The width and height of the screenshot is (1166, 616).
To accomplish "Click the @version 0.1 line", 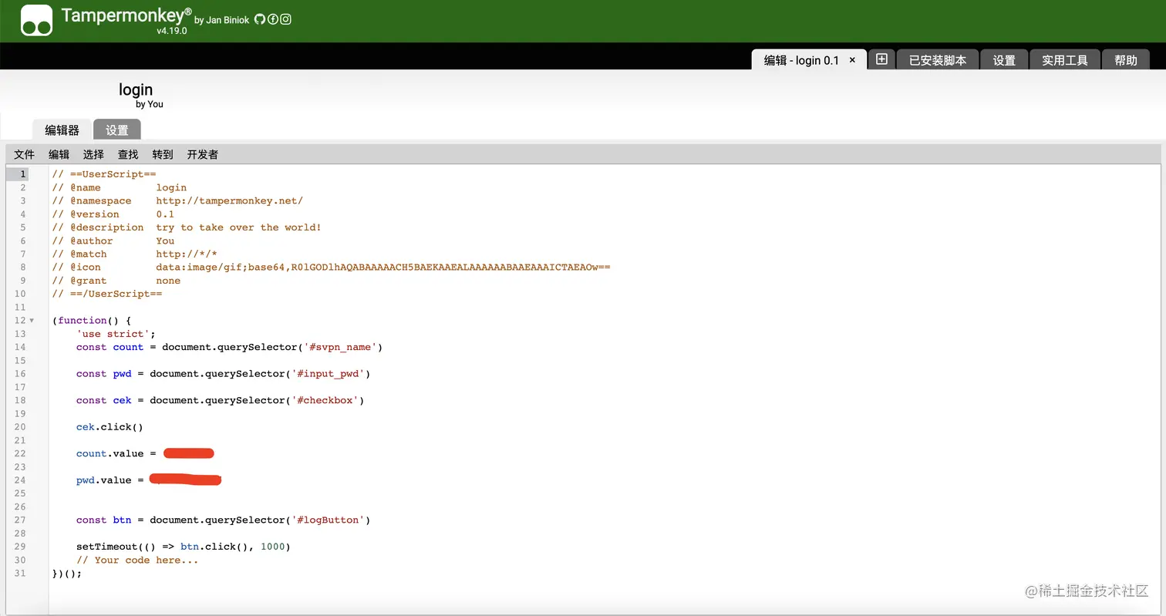I will pos(113,214).
